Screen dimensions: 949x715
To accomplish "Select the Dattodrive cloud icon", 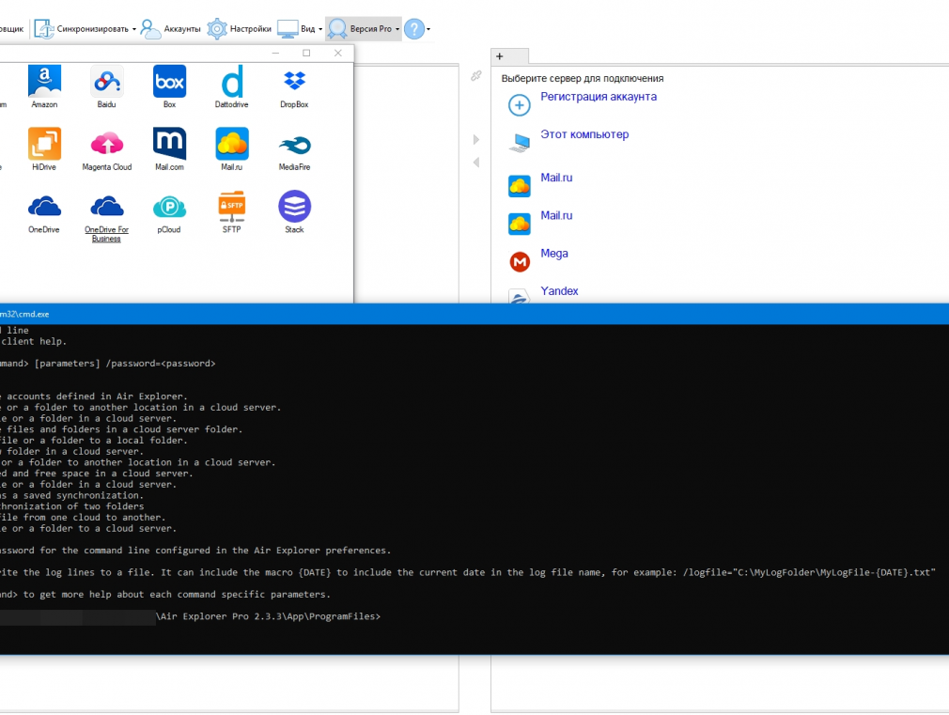I will [232, 86].
